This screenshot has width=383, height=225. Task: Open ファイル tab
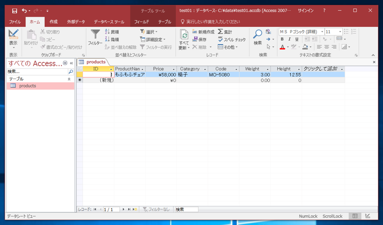tap(15, 22)
